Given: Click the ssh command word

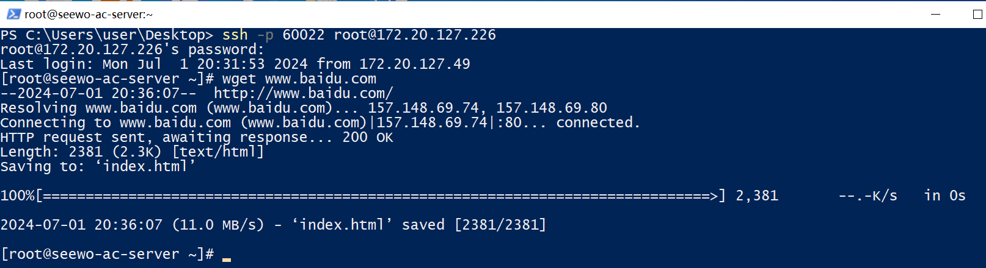Looking at the screenshot, I should pyautogui.click(x=235, y=35).
